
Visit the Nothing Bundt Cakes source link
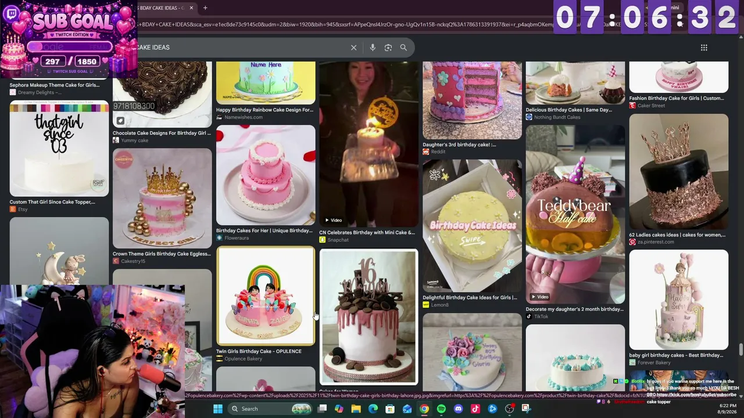click(553, 117)
